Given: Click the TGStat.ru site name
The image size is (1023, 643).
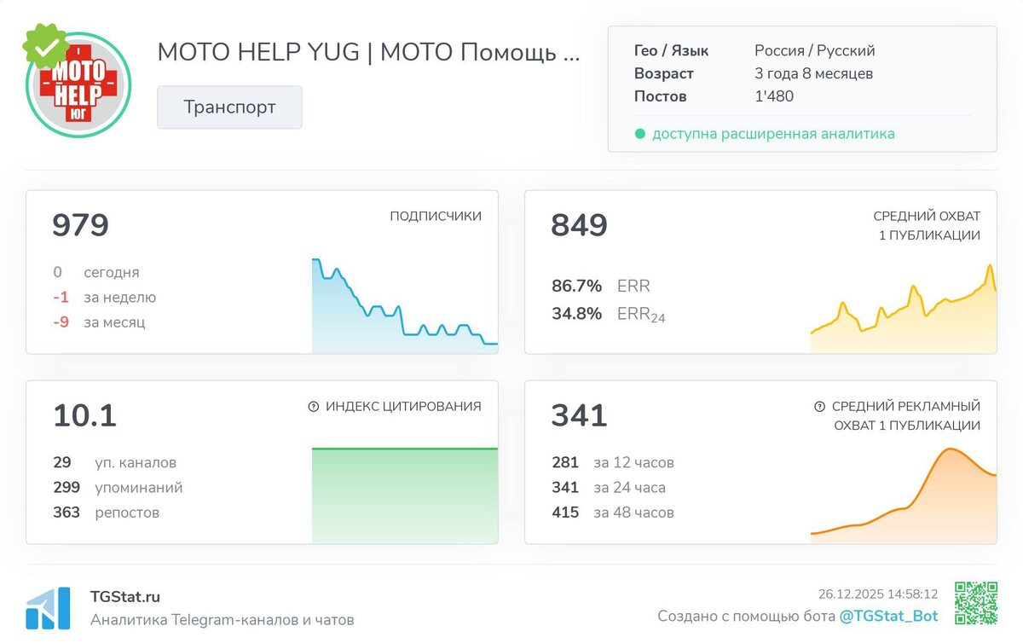Looking at the screenshot, I should [x=125, y=597].
